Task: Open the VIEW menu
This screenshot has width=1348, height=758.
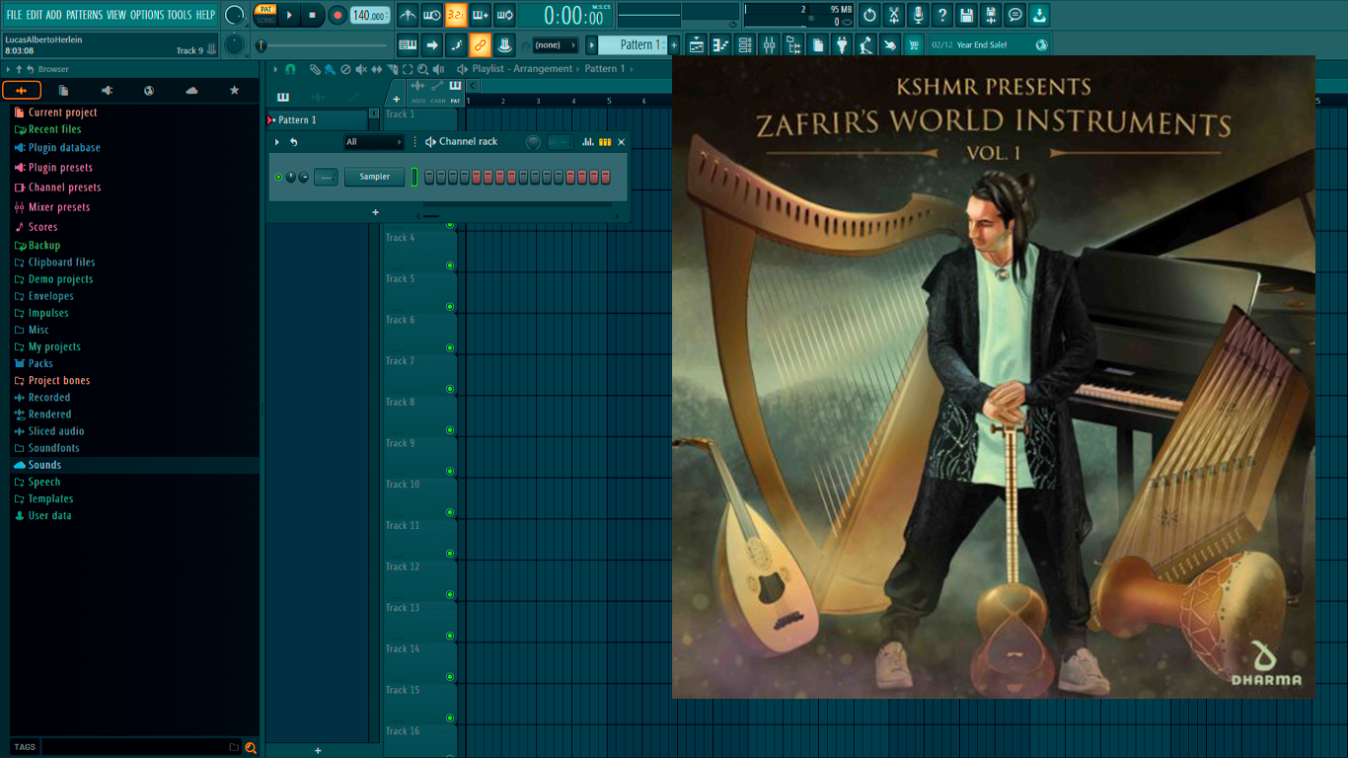Action: pyautogui.click(x=116, y=15)
